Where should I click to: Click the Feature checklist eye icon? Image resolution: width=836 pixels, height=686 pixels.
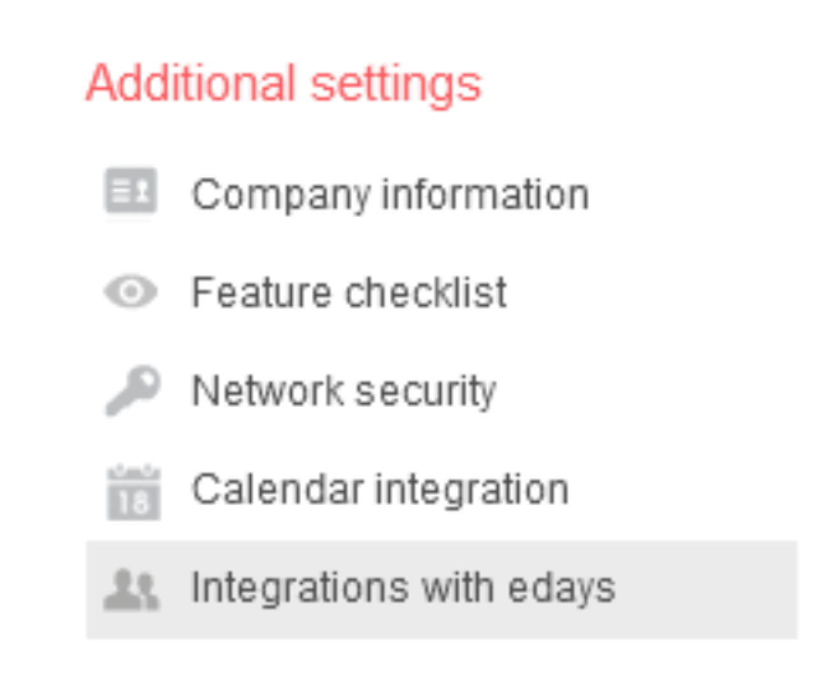point(131,292)
